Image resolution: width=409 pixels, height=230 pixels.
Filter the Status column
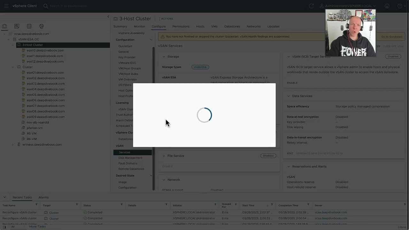[x=122, y=204]
